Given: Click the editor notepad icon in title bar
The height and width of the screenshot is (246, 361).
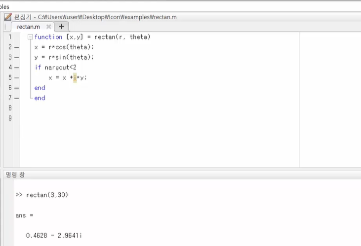Looking at the screenshot, I should pyautogui.click(x=7, y=17).
